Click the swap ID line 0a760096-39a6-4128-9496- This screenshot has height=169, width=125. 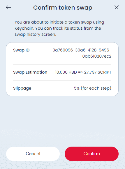point(82,50)
